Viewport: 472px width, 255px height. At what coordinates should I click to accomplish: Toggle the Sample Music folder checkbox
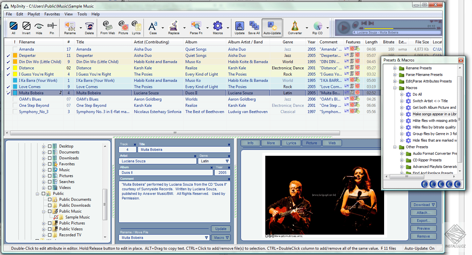click(56, 217)
